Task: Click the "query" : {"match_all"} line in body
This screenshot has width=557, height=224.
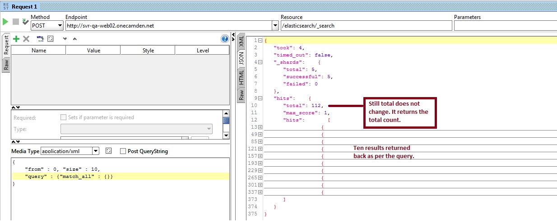Action: [x=69, y=176]
